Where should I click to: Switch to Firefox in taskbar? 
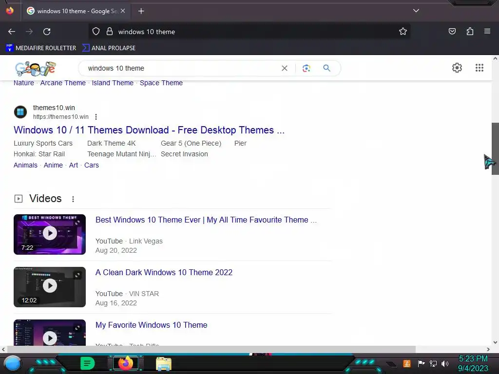pos(125,363)
